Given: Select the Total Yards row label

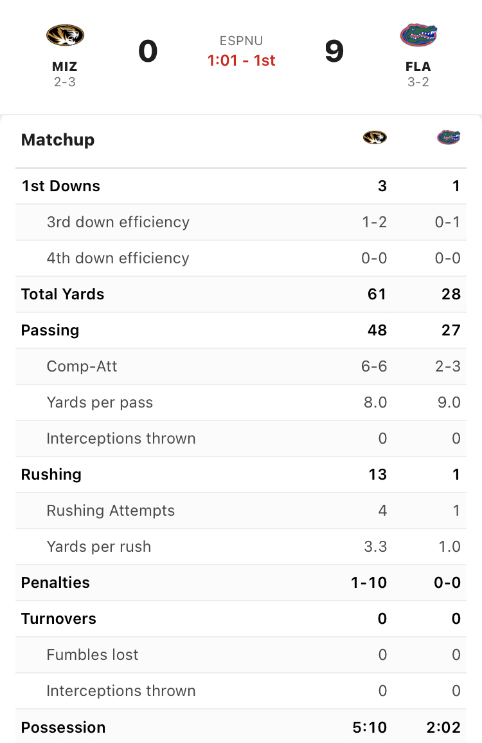Looking at the screenshot, I should [62, 294].
